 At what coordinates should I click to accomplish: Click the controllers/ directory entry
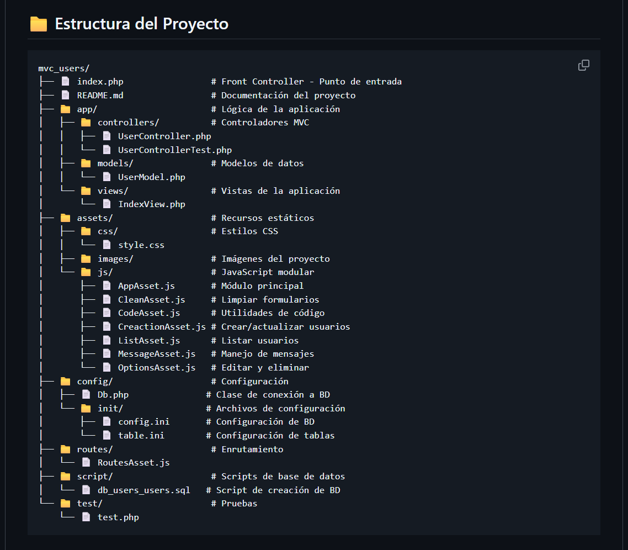(x=128, y=122)
